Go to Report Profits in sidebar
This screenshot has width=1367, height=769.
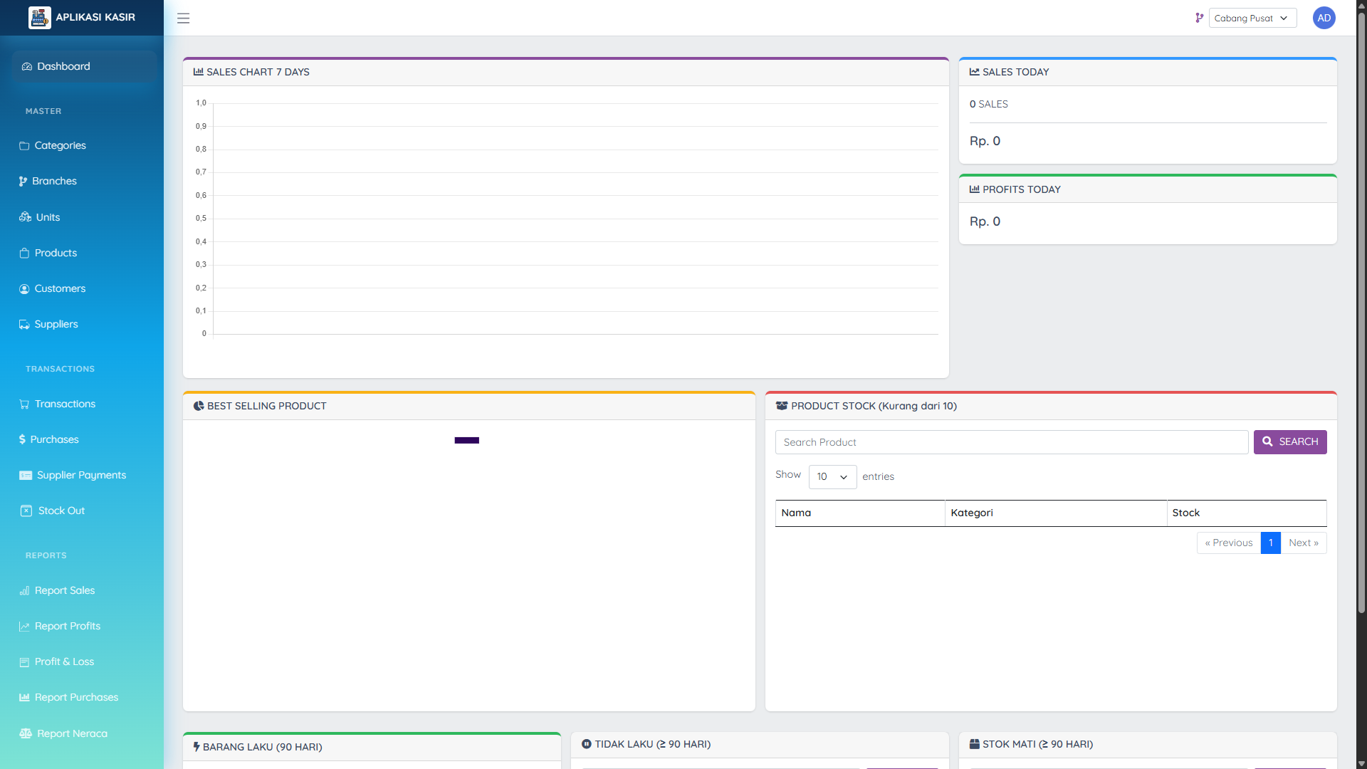(x=68, y=626)
